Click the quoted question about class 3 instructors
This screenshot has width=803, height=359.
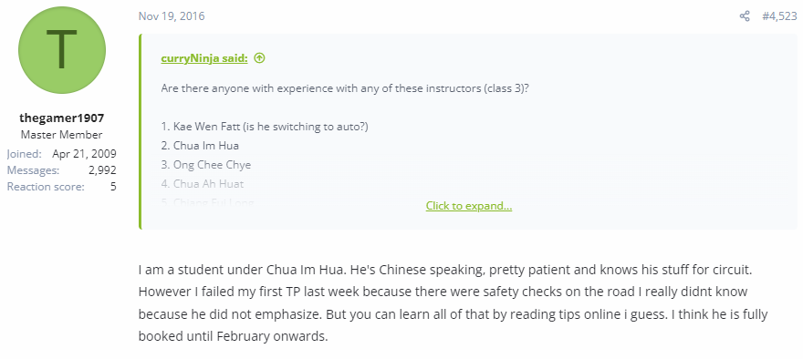pyautogui.click(x=345, y=88)
